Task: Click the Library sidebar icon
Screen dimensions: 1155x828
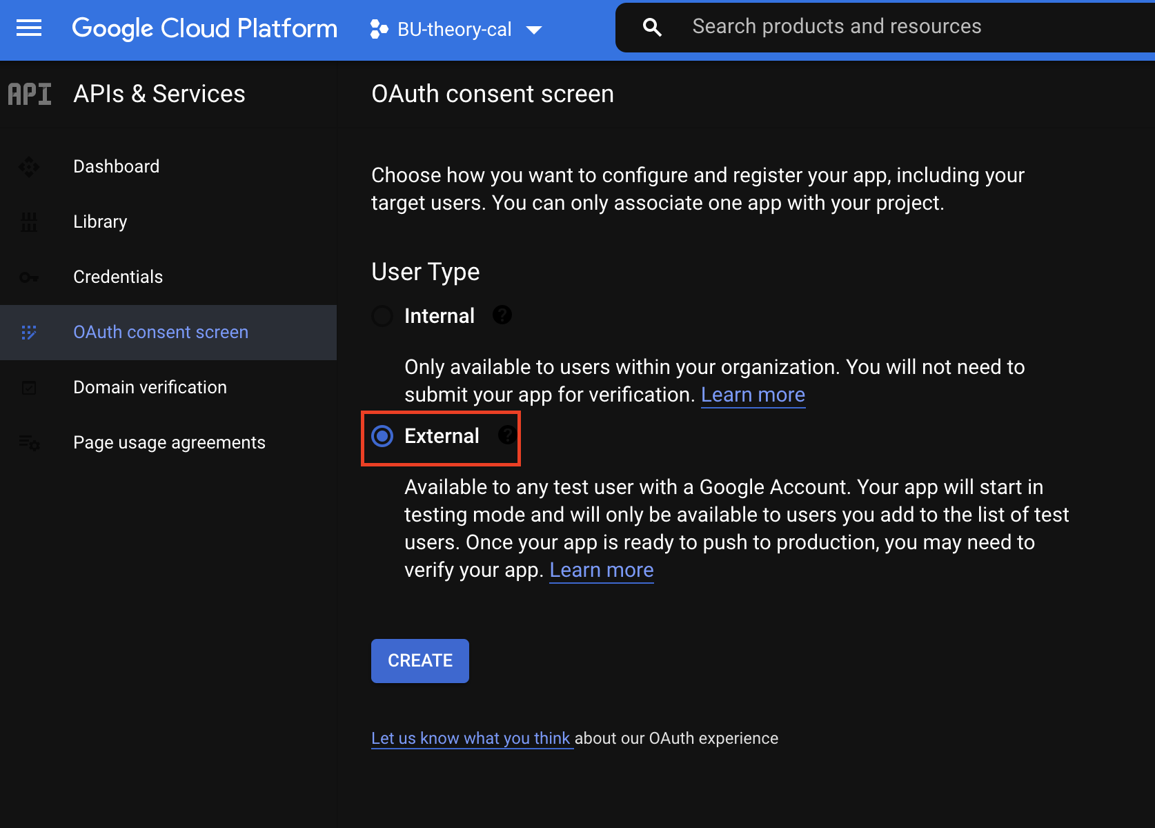Action: click(29, 221)
